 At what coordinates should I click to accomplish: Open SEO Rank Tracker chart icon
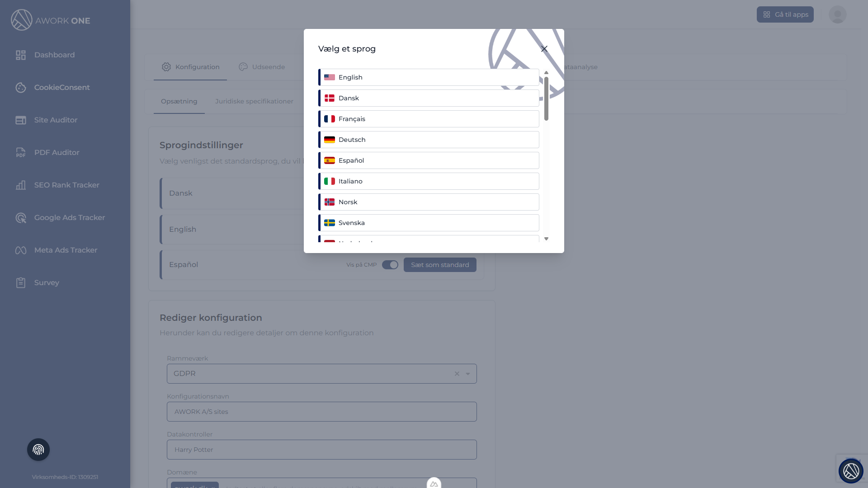click(x=21, y=185)
